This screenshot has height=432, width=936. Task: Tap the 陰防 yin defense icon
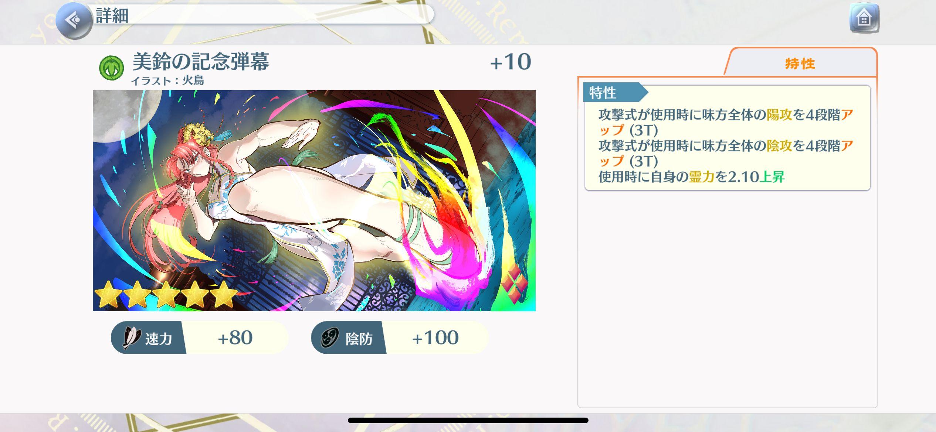pyautogui.click(x=330, y=338)
